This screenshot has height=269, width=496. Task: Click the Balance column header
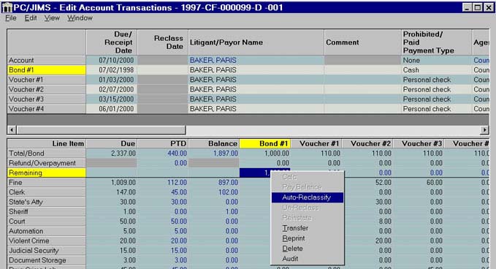(x=214, y=144)
